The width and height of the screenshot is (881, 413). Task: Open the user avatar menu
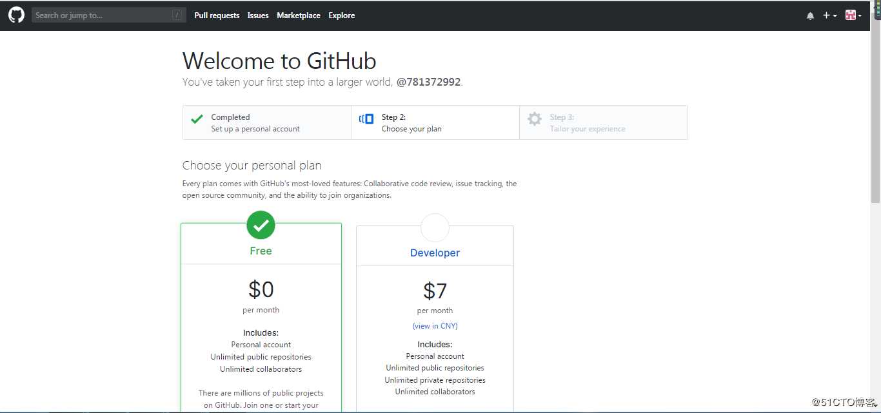853,15
